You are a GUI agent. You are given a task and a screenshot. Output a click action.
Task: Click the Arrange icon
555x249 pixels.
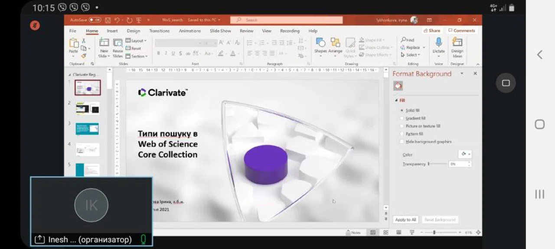click(x=335, y=42)
